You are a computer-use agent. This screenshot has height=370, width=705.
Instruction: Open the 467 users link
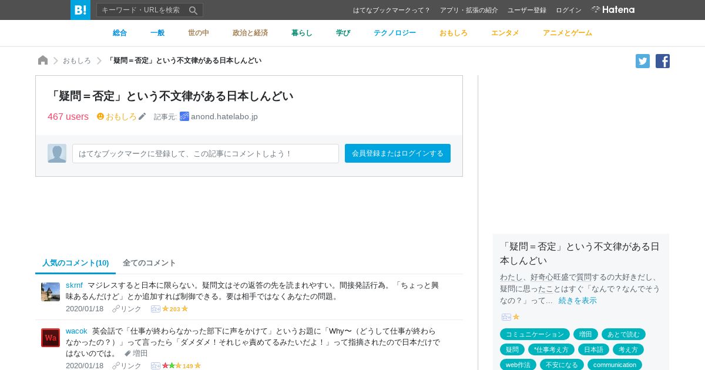[68, 116]
